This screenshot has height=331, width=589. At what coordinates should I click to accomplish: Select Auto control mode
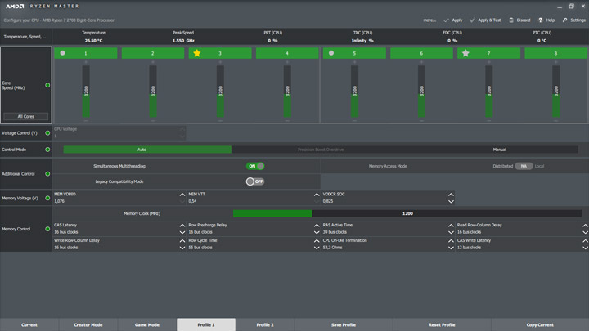[147, 150]
